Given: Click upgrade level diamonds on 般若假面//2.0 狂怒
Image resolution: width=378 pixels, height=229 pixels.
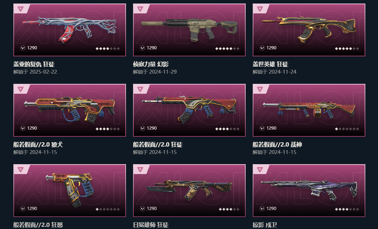Looking at the screenshot, I should (107, 209).
